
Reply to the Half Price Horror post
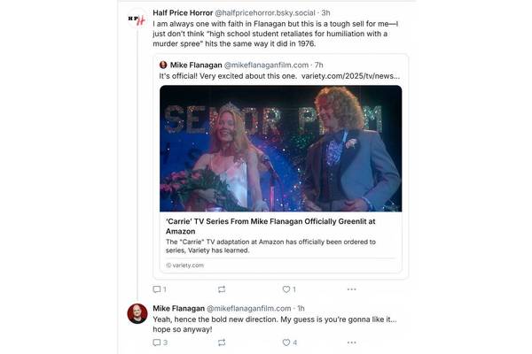(x=158, y=289)
